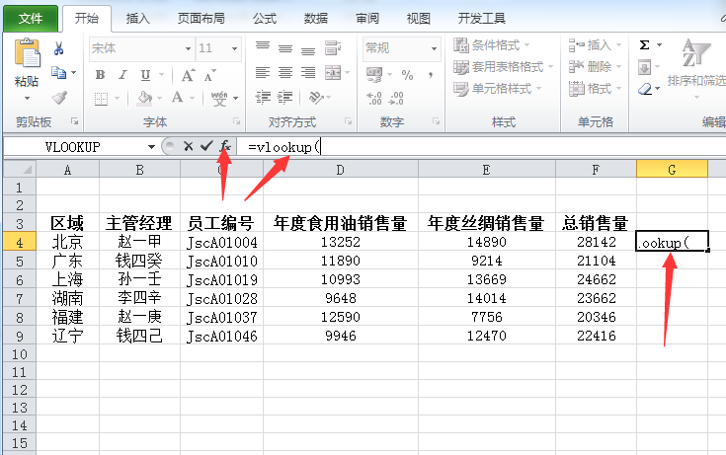Screen dimensions: 726x455
Task: Align text left
Action: click(x=263, y=73)
